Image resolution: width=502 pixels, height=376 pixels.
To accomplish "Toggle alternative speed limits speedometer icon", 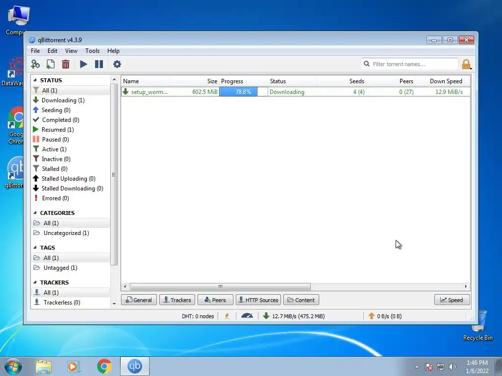I will pyautogui.click(x=247, y=316).
